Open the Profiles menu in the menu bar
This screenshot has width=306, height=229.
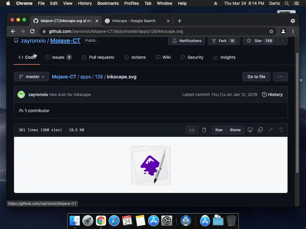pos(131,3)
